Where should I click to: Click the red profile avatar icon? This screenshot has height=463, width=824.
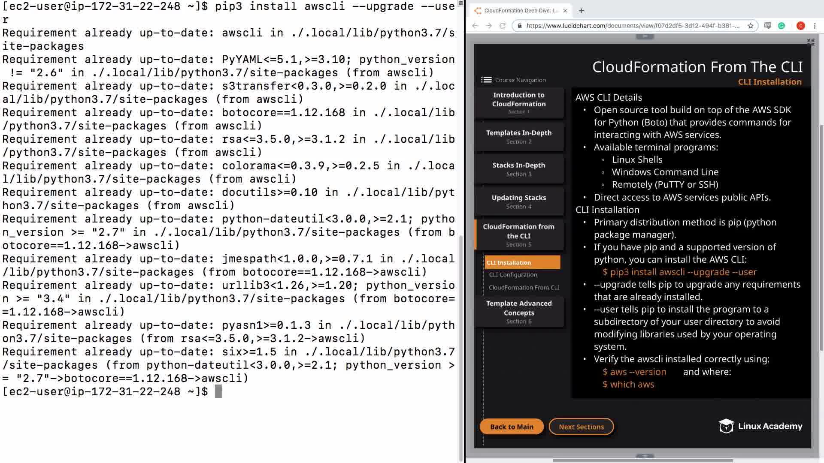coord(800,26)
